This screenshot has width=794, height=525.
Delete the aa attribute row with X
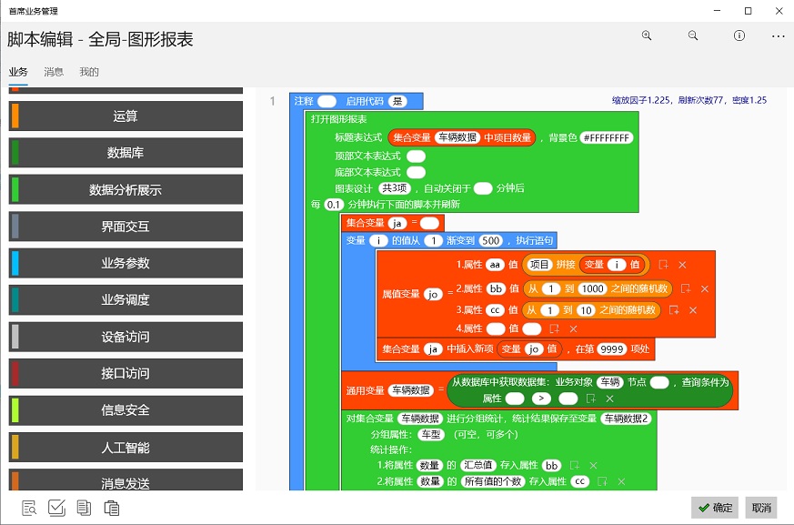coord(682,265)
